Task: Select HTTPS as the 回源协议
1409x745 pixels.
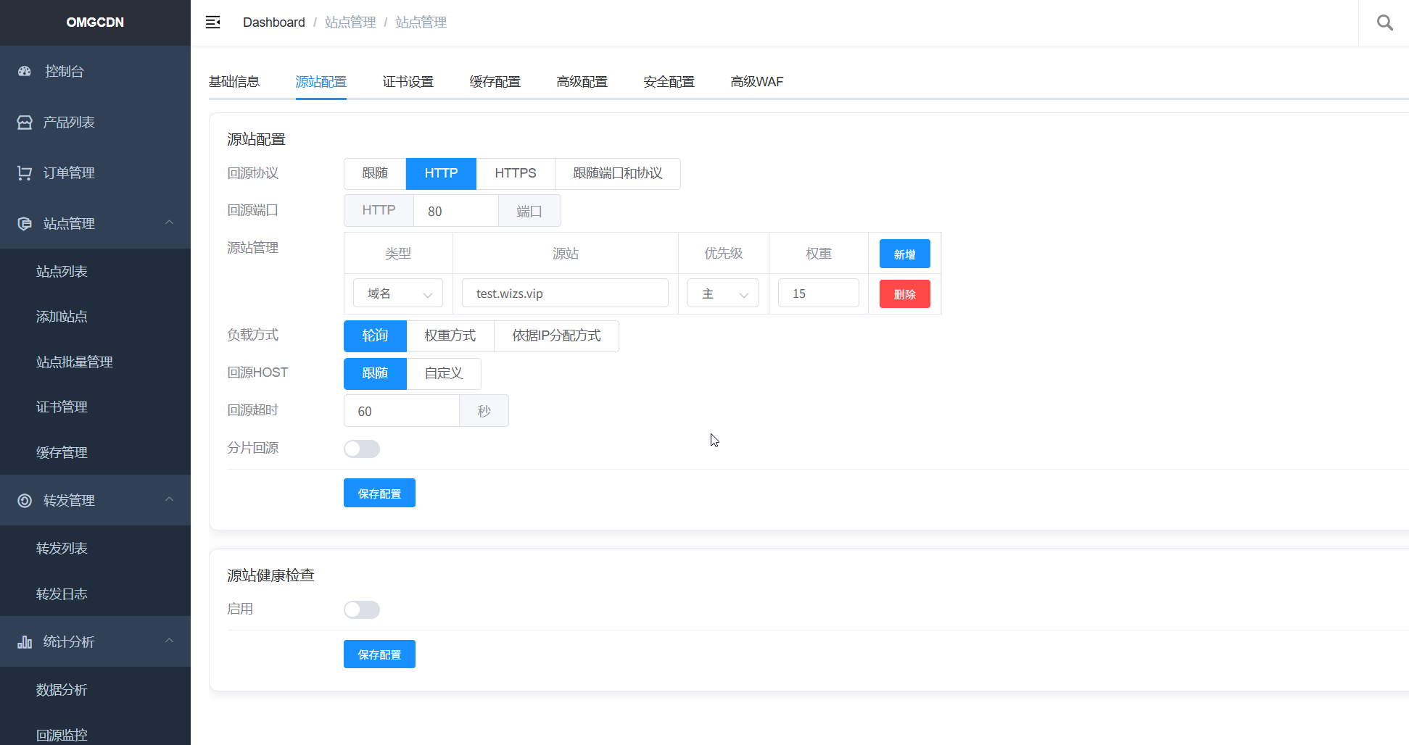Action: [x=515, y=174]
